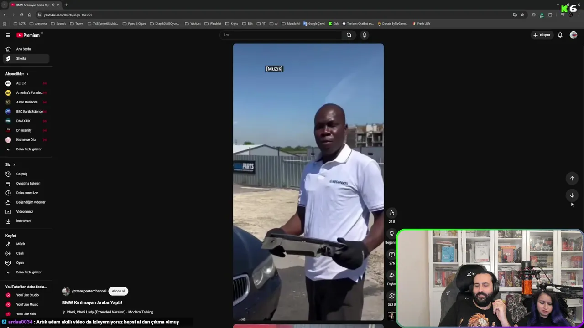Open the browser extensions puzzle icon
This screenshot has height=328, width=584.
pyautogui.click(x=550, y=15)
